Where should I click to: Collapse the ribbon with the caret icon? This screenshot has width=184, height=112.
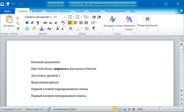click(x=176, y=11)
